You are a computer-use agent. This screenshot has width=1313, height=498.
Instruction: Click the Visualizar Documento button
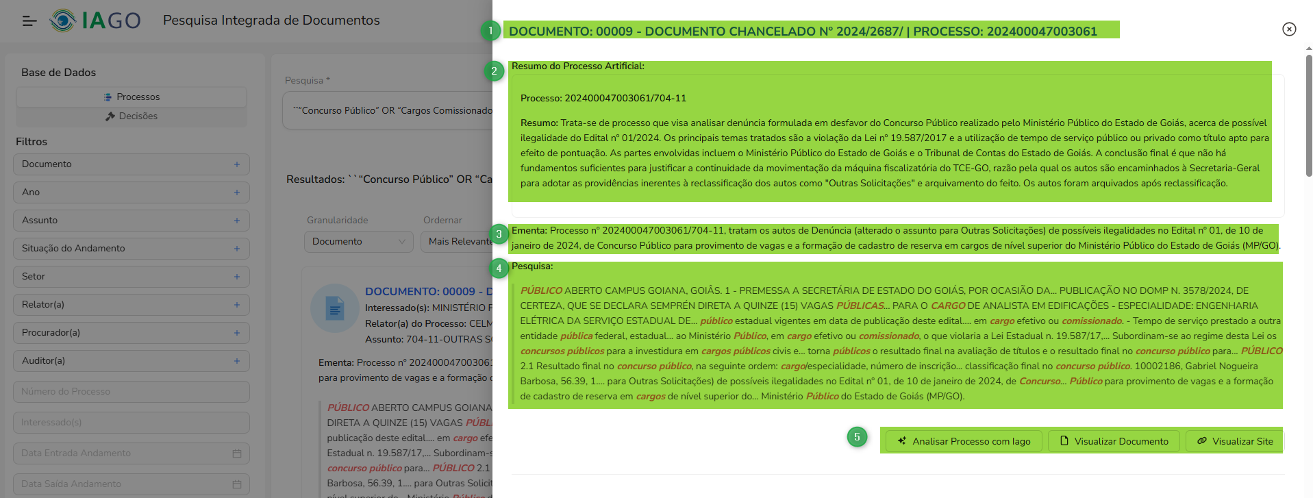point(1114,441)
